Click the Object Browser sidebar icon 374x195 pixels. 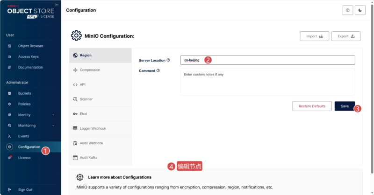(x=9, y=46)
